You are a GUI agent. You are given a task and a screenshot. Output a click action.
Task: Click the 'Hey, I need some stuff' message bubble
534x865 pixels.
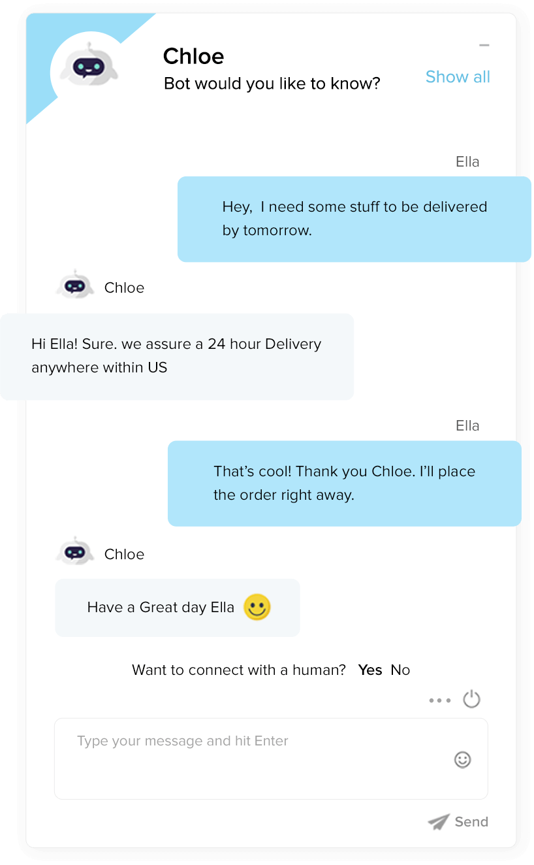(x=354, y=219)
